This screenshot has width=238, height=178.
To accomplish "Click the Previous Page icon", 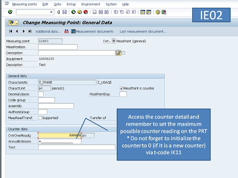I will (x=122, y=12).
